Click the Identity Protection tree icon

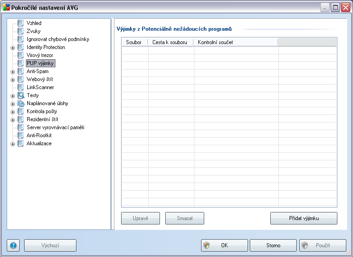coord(21,47)
